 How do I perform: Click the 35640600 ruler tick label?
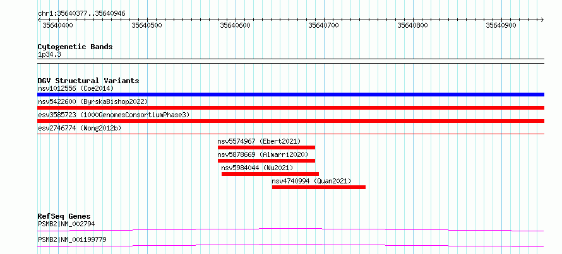[x=235, y=25]
